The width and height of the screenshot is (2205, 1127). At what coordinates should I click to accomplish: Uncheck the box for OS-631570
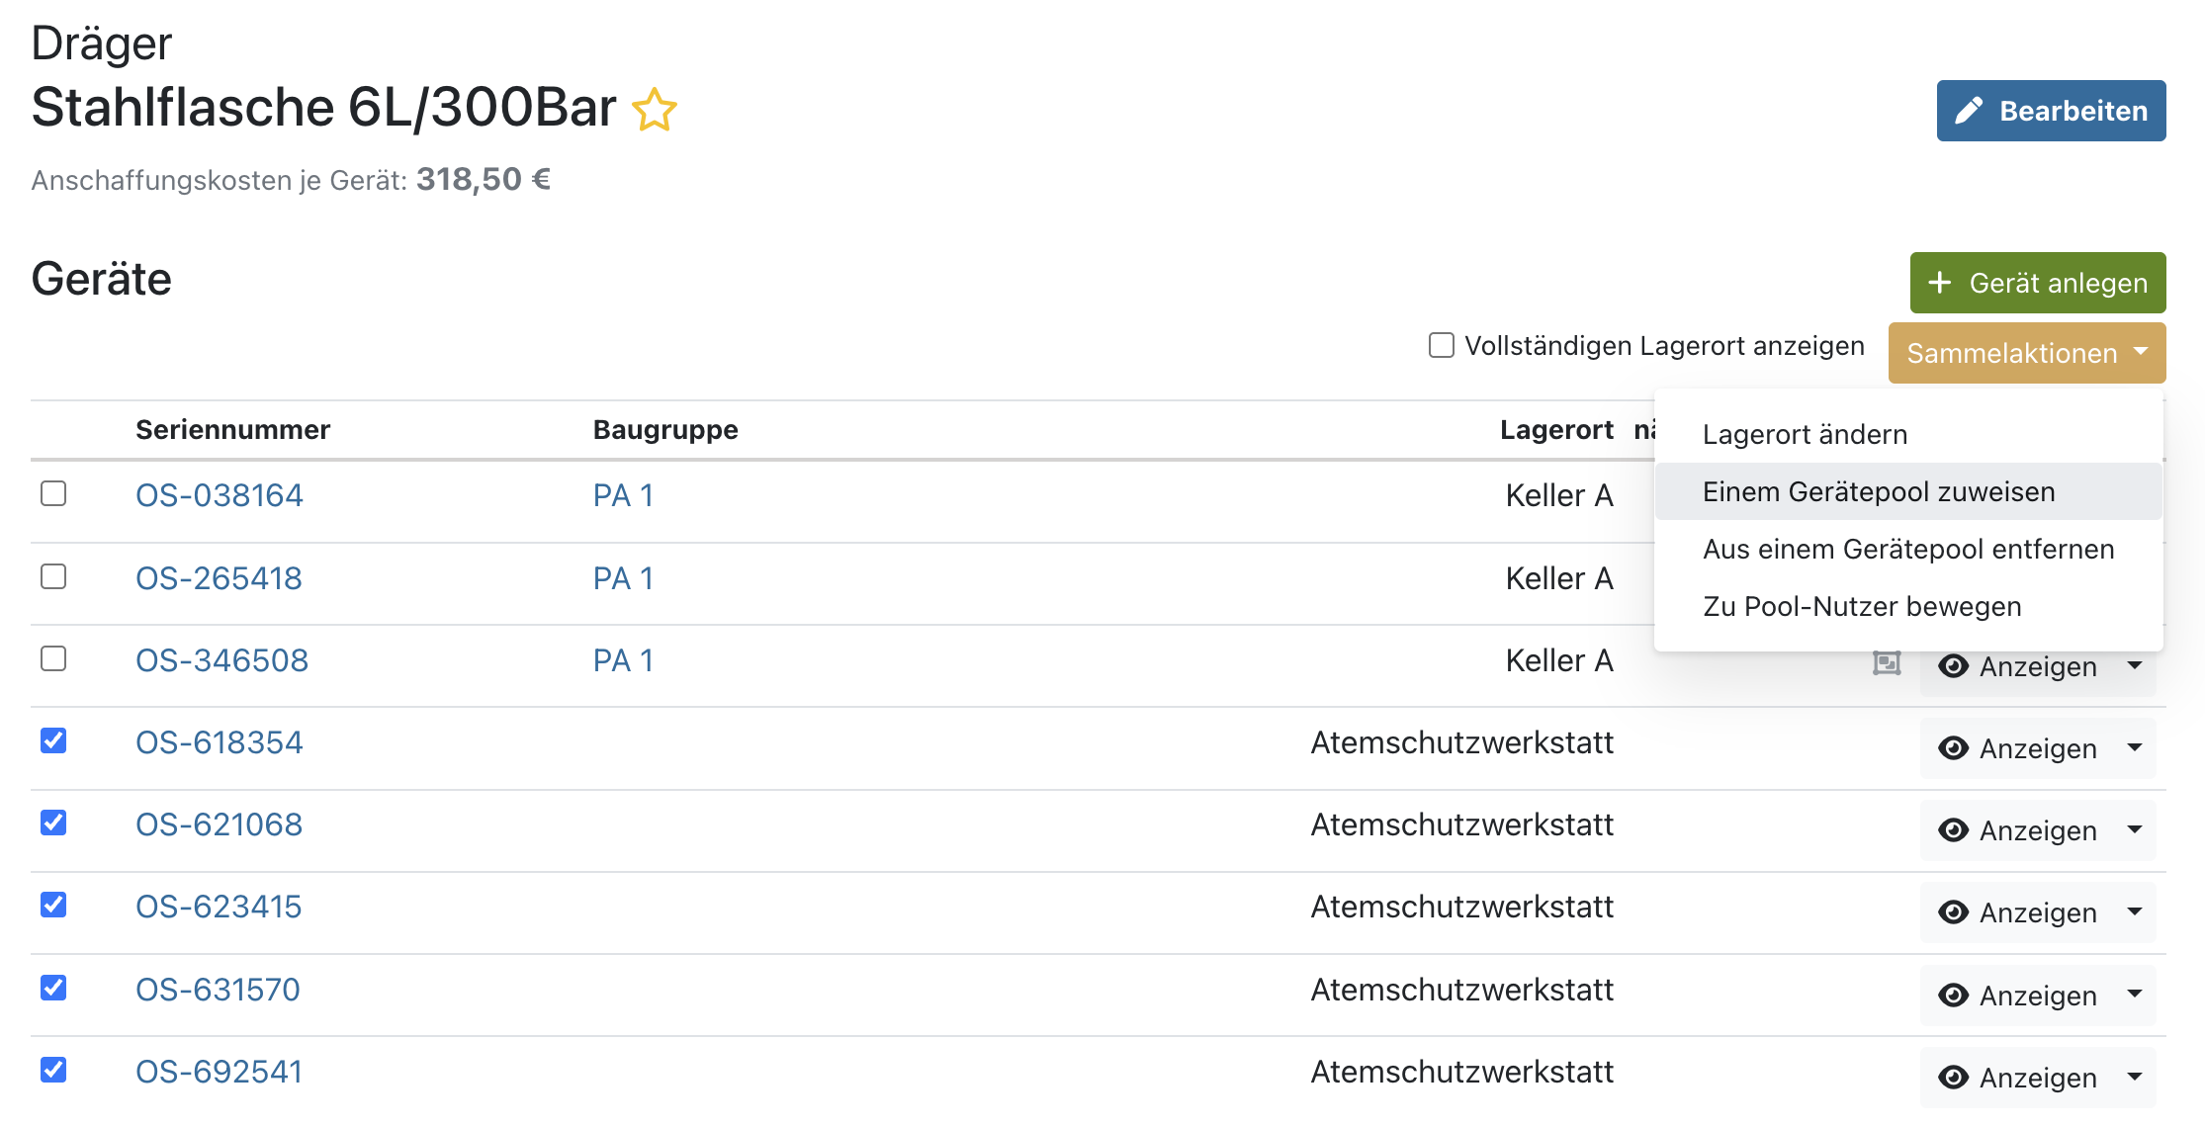[53, 988]
